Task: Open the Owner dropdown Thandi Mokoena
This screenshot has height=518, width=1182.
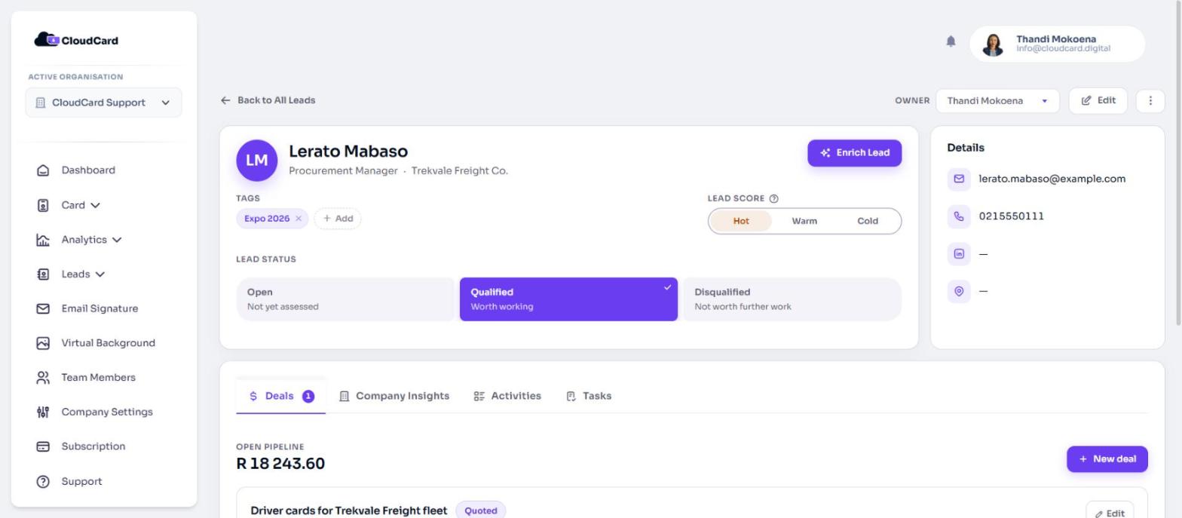Action: 997,101
